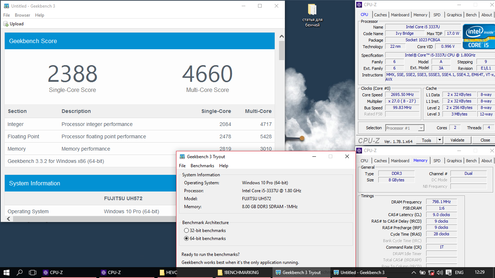Switch to Geekbench 3 Tryout taskbar button
The height and width of the screenshot is (278, 495).
pyautogui.click(x=301, y=273)
